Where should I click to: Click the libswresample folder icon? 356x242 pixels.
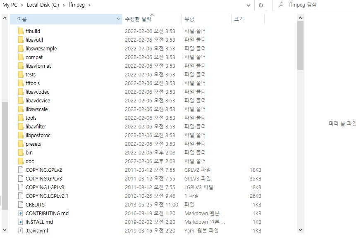tap(21, 48)
